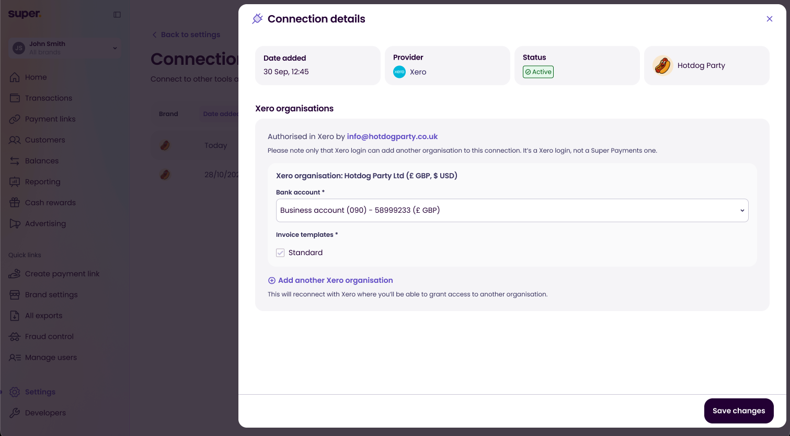This screenshot has height=436, width=790.
Task: Click the Brand column header
Action: (x=168, y=114)
